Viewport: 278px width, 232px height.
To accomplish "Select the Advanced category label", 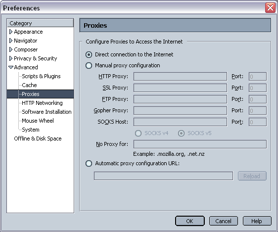I will [26, 67].
